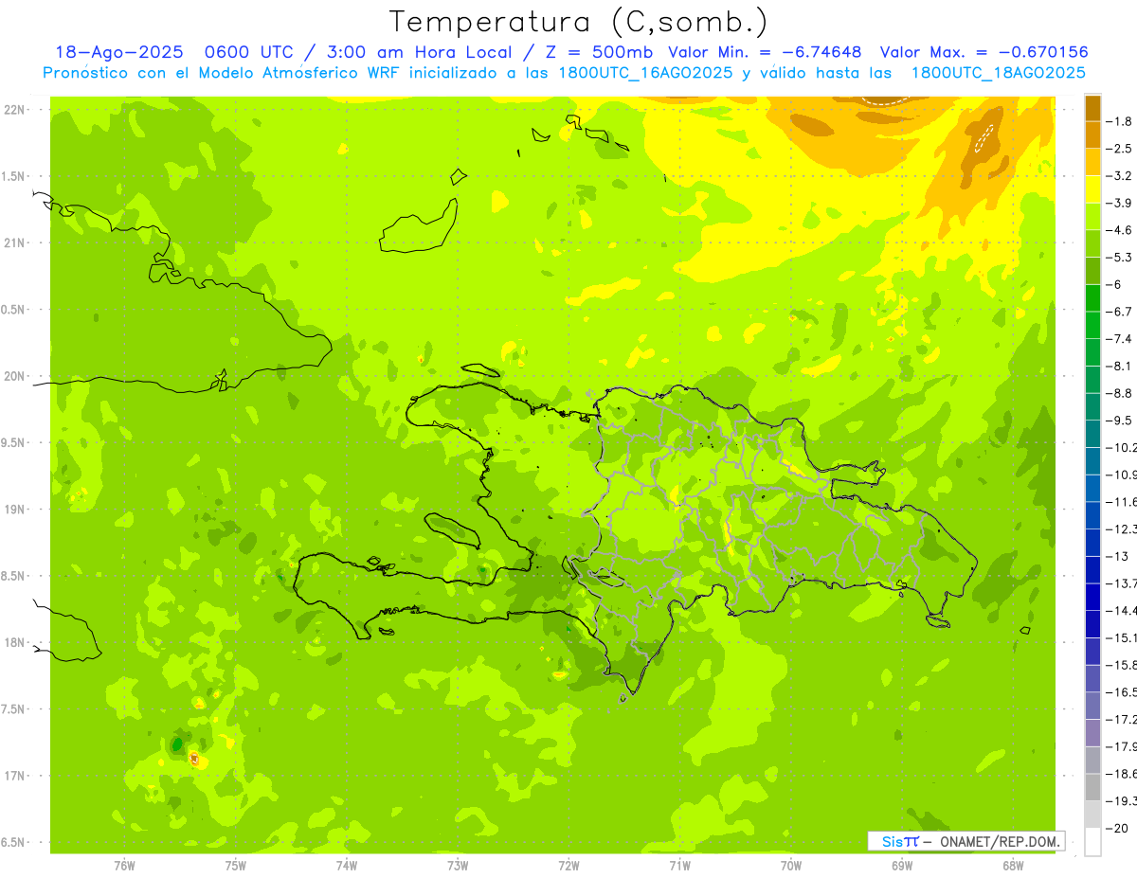Click the '-5.3' colorbar value
The width and height of the screenshot is (1137, 878).
pyautogui.click(x=1119, y=258)
